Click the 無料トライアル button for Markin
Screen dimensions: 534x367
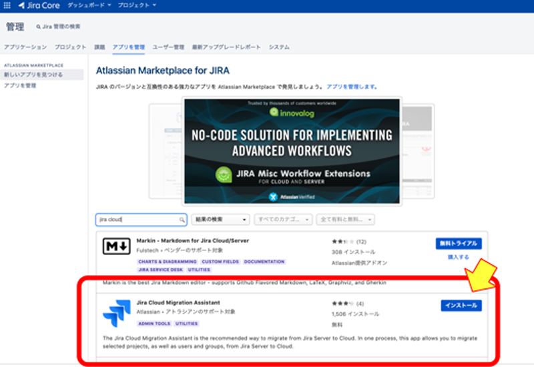click(x=459, y=243)
